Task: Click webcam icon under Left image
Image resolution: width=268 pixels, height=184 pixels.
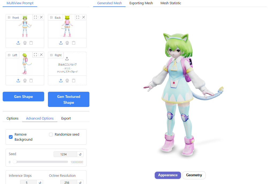Action: pos(25,80)
